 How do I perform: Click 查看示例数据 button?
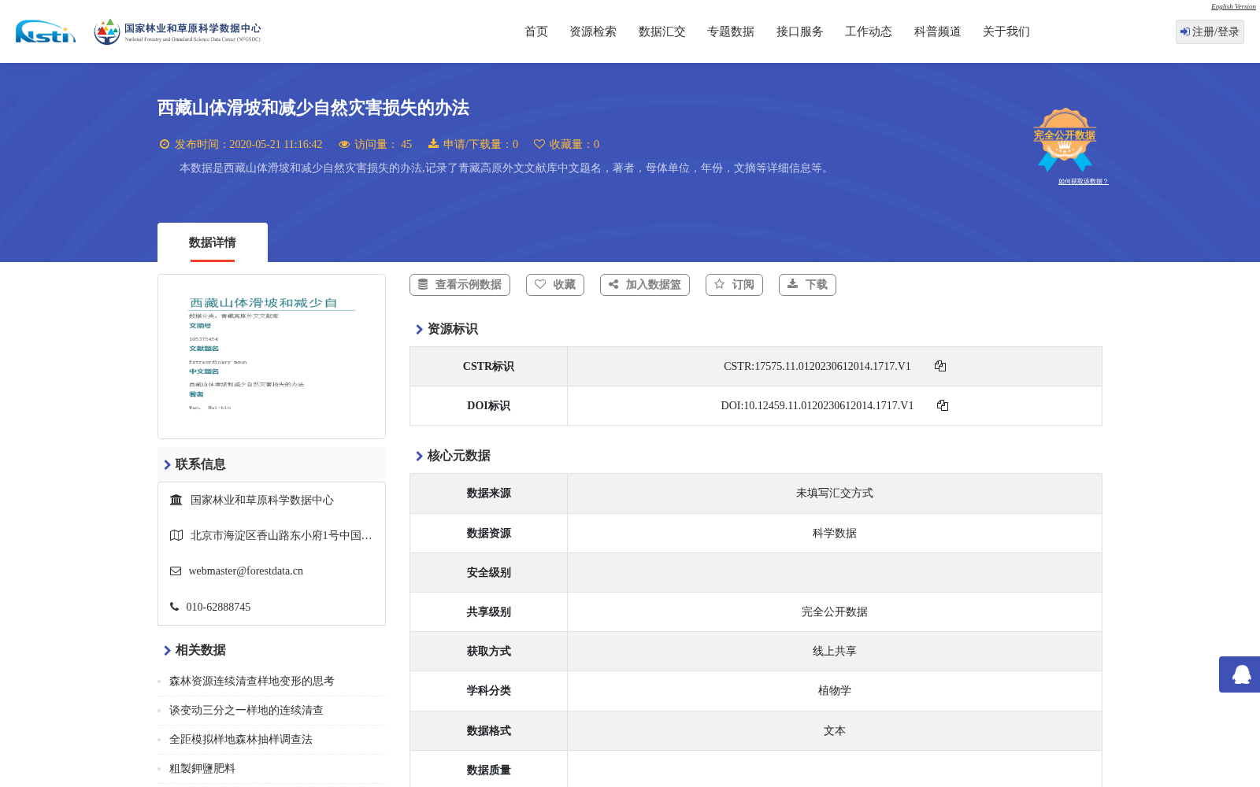click(x=460, y=285)
